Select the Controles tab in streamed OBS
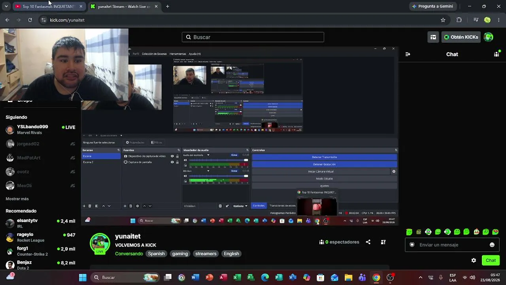 coord(259,206)
